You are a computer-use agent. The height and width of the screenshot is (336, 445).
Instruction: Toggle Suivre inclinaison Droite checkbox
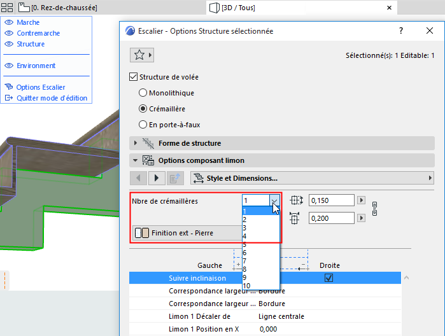click(329, 278)
